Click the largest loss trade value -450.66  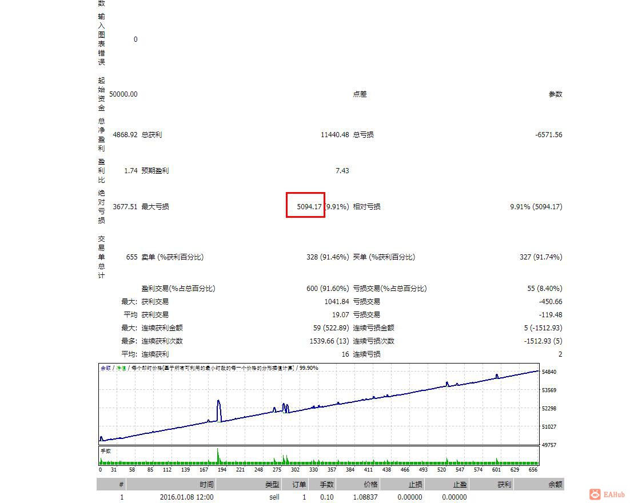tap(551, 301)
